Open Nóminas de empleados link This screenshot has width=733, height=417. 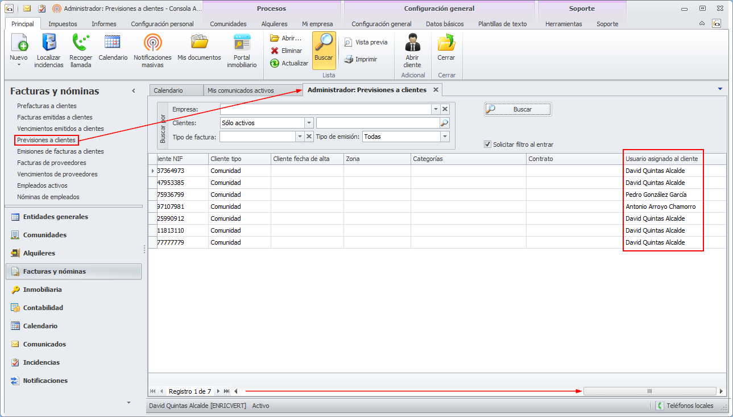coord(48,197)
